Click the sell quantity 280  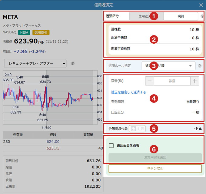pyautogui.click(x=7, y=142)
